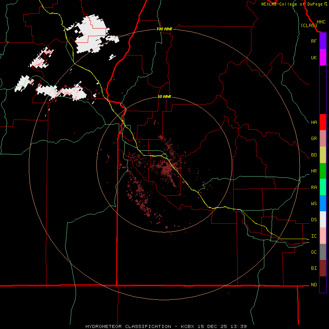This screenshot has width=329, height=329.
Task: Click the WS blue legend swatch
Action: pyautogui.click(x=323, y=203)
